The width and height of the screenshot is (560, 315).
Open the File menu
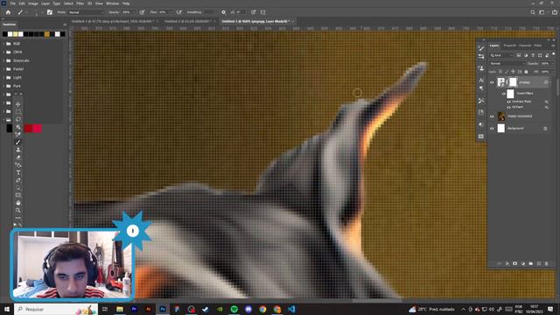12,3
